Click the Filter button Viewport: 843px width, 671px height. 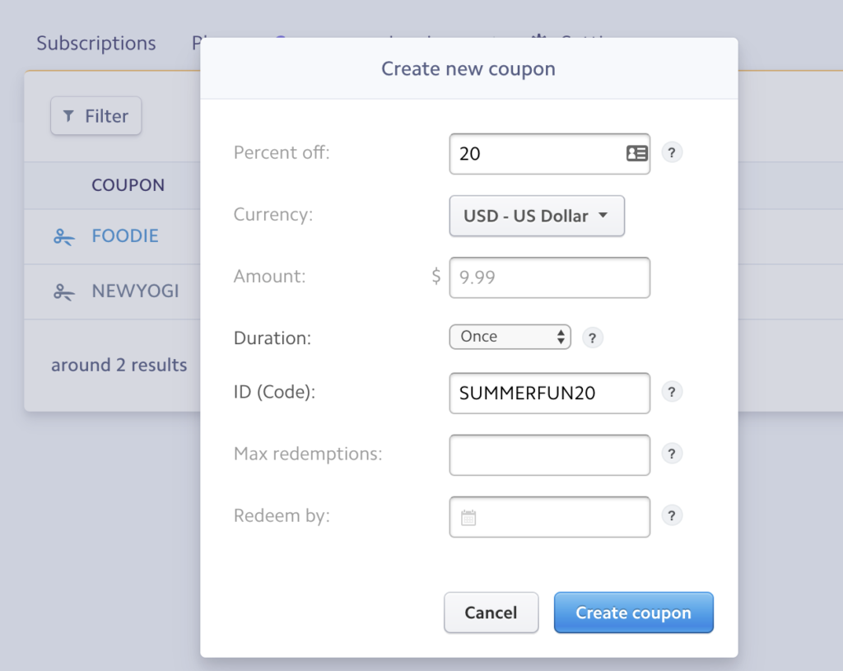(x=95, y=115)
